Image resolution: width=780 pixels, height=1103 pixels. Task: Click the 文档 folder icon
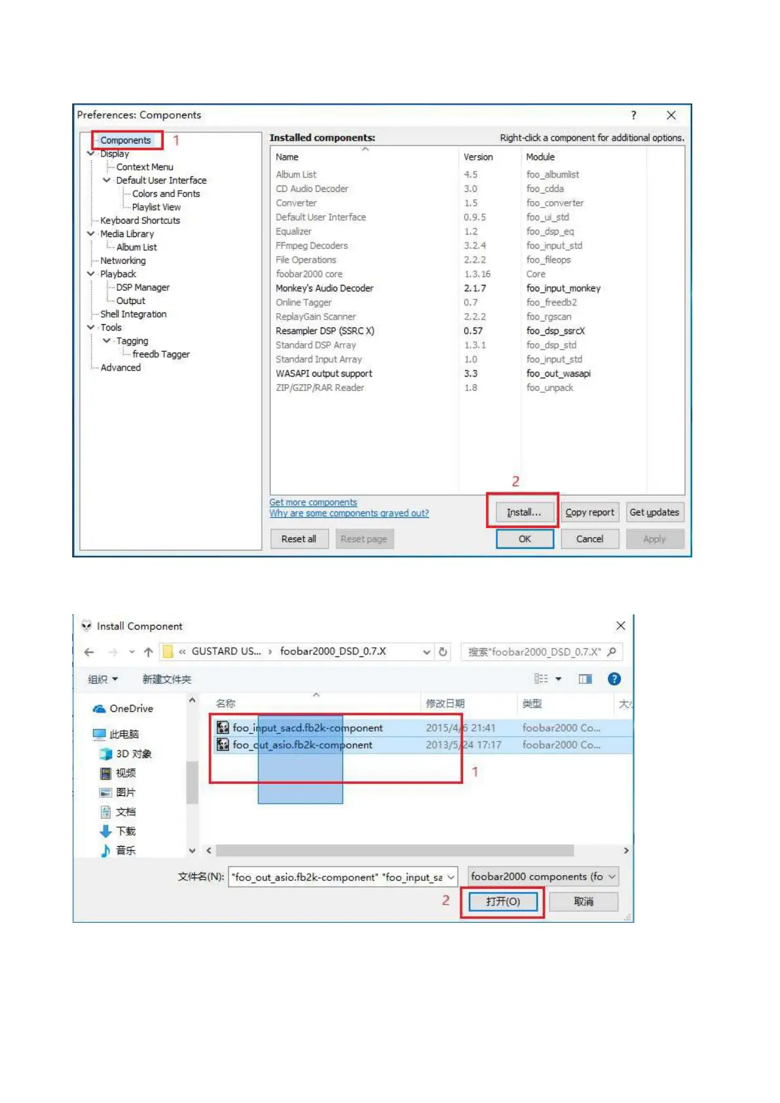106,812
